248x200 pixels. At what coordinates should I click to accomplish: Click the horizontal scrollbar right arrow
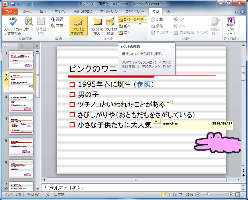(x=238, y=180)
